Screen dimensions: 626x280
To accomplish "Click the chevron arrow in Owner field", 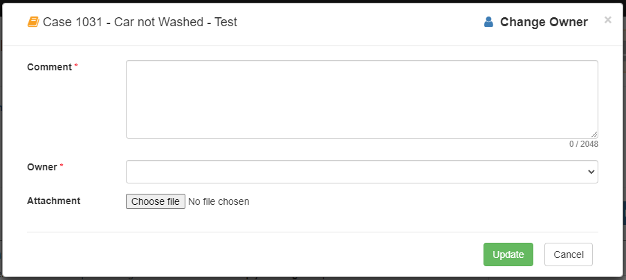I will (591, 172).
